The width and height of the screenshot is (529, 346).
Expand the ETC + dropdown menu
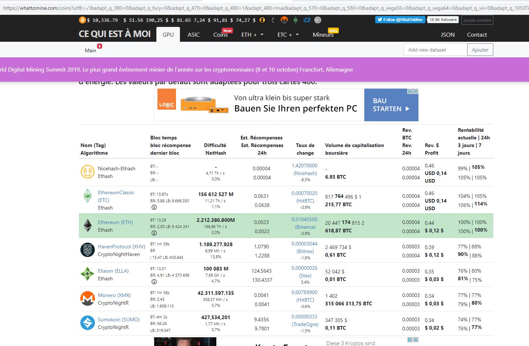click(288, 35)
